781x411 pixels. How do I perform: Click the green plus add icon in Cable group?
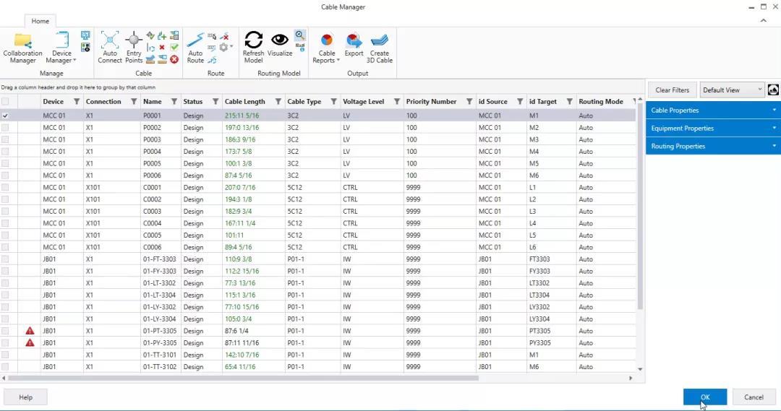(x=162, y=35)
